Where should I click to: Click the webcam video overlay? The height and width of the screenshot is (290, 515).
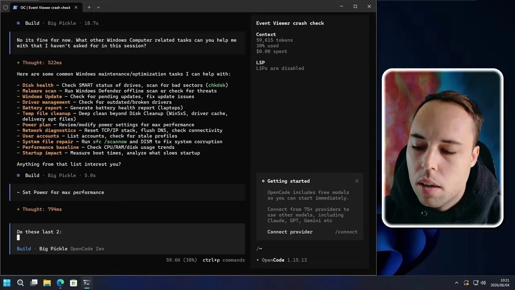tap(443, 148)
